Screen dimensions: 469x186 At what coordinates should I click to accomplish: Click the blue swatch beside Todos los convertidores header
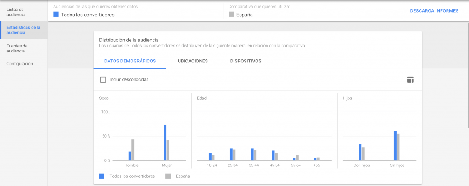point(55,14)
